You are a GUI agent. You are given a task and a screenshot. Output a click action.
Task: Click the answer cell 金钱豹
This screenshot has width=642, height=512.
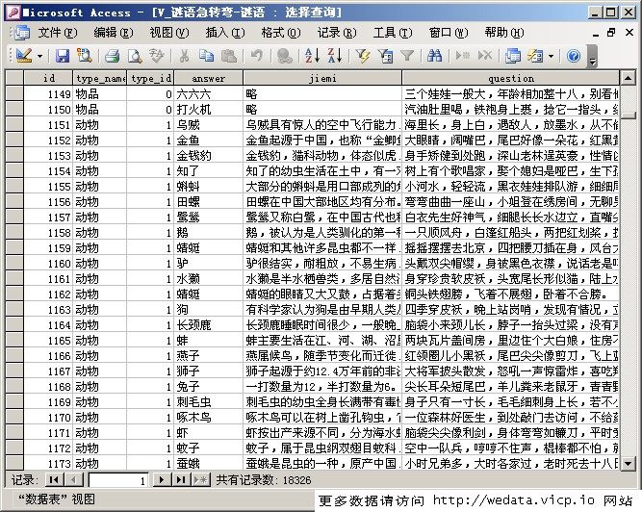click(x=209, y=156)
